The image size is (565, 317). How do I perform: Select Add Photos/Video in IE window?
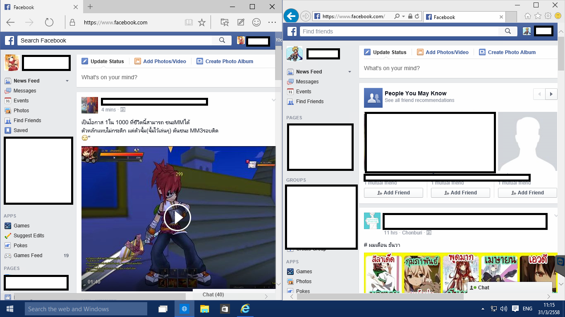[443, 52]
